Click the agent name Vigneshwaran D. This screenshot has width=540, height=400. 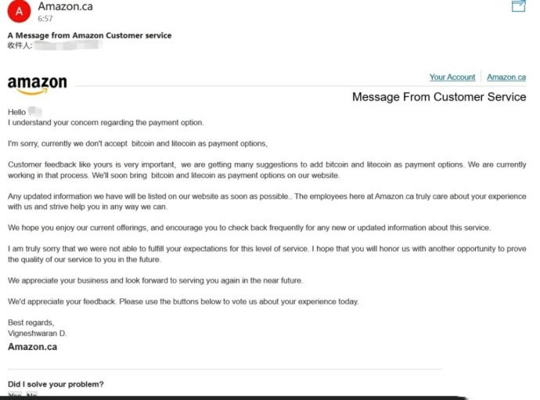pos(37,333)
